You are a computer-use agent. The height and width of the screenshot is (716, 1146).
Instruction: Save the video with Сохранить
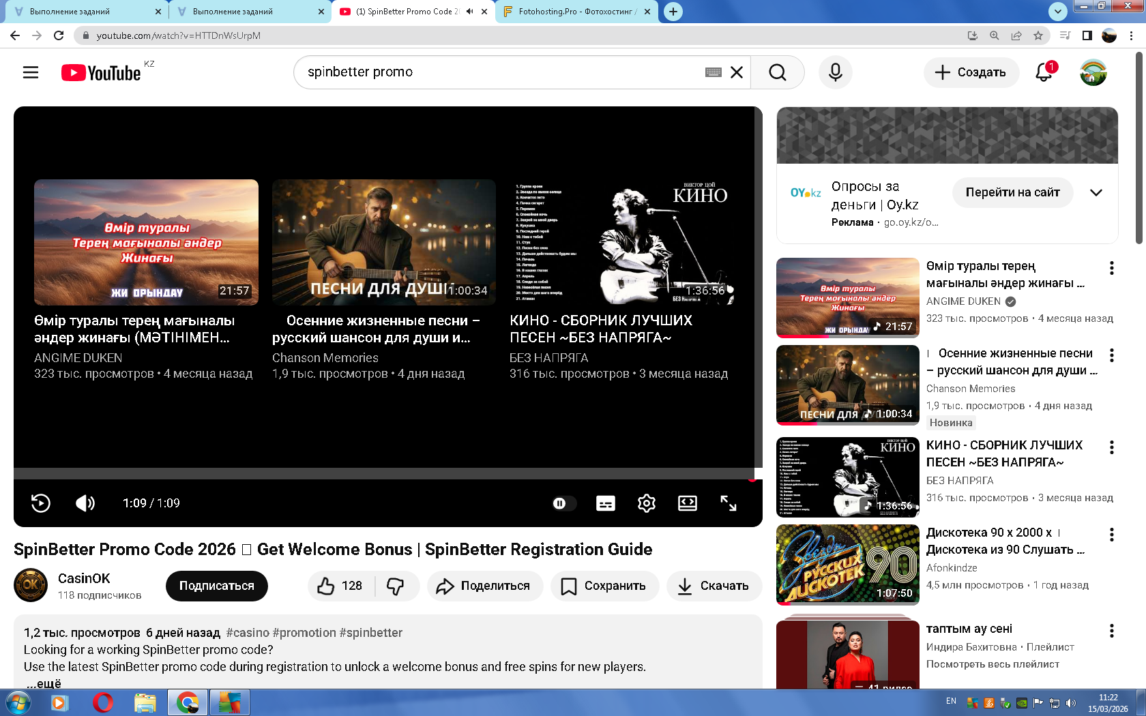[x=604, y=586]
